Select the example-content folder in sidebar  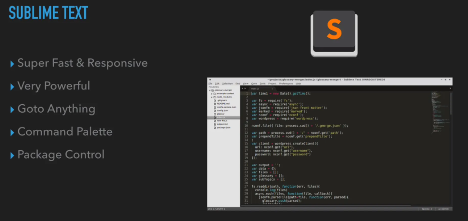225,93
